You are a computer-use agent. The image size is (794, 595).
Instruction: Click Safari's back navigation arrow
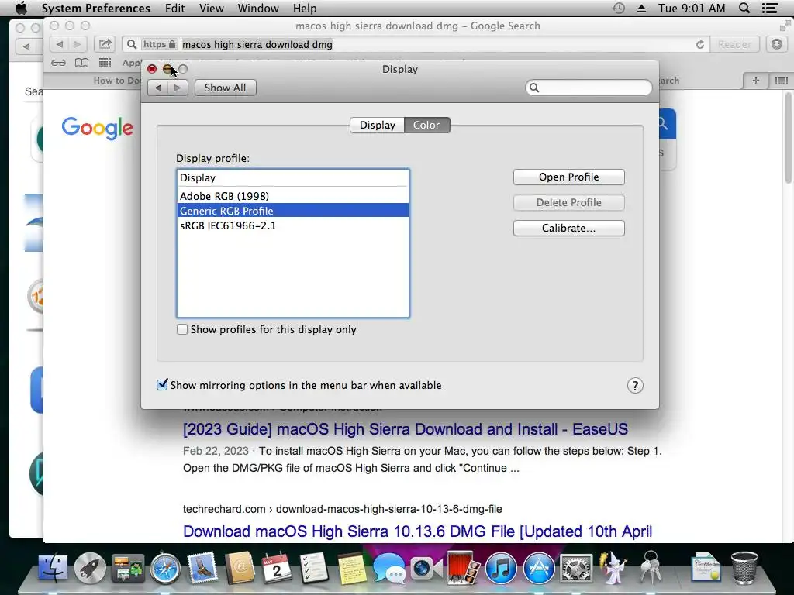(59, 44)
